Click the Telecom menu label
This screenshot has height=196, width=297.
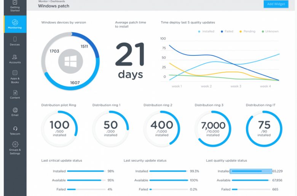(x=15, y=134)
